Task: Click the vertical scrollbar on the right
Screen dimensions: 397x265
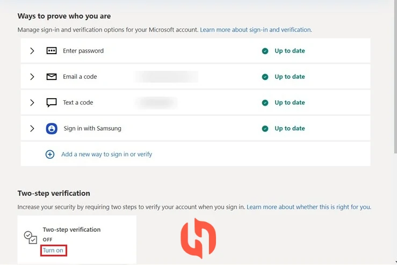Action: click(395, 76)
